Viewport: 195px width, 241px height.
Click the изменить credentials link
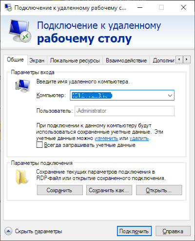point(106,138)
